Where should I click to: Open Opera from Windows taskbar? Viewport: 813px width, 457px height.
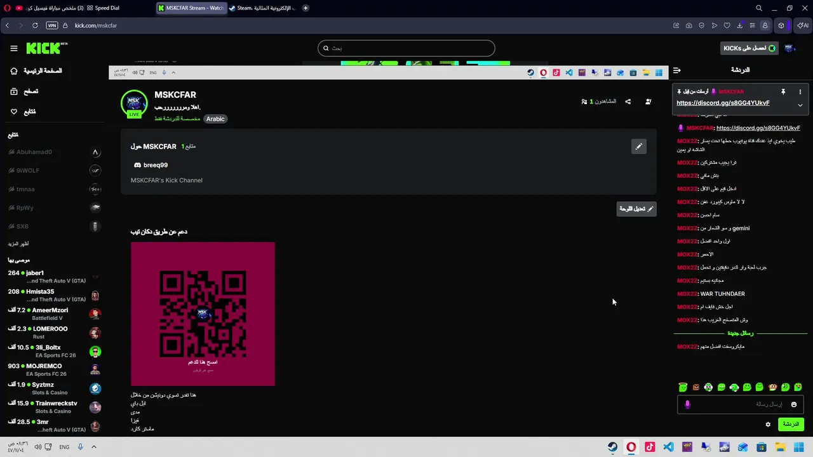(x=631, y=447)
